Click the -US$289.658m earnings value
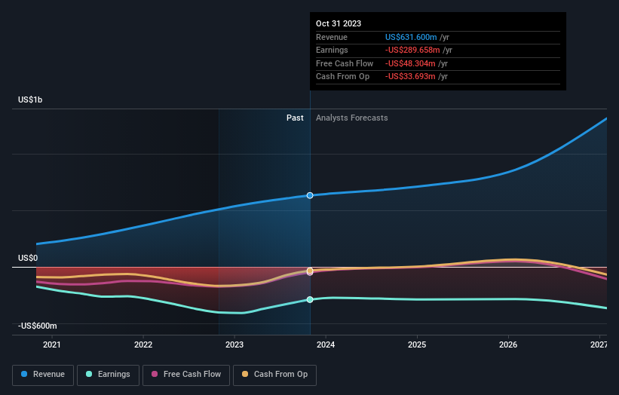Image resolution: width=619 pixels, height=395 pixels. coord(412,50)
